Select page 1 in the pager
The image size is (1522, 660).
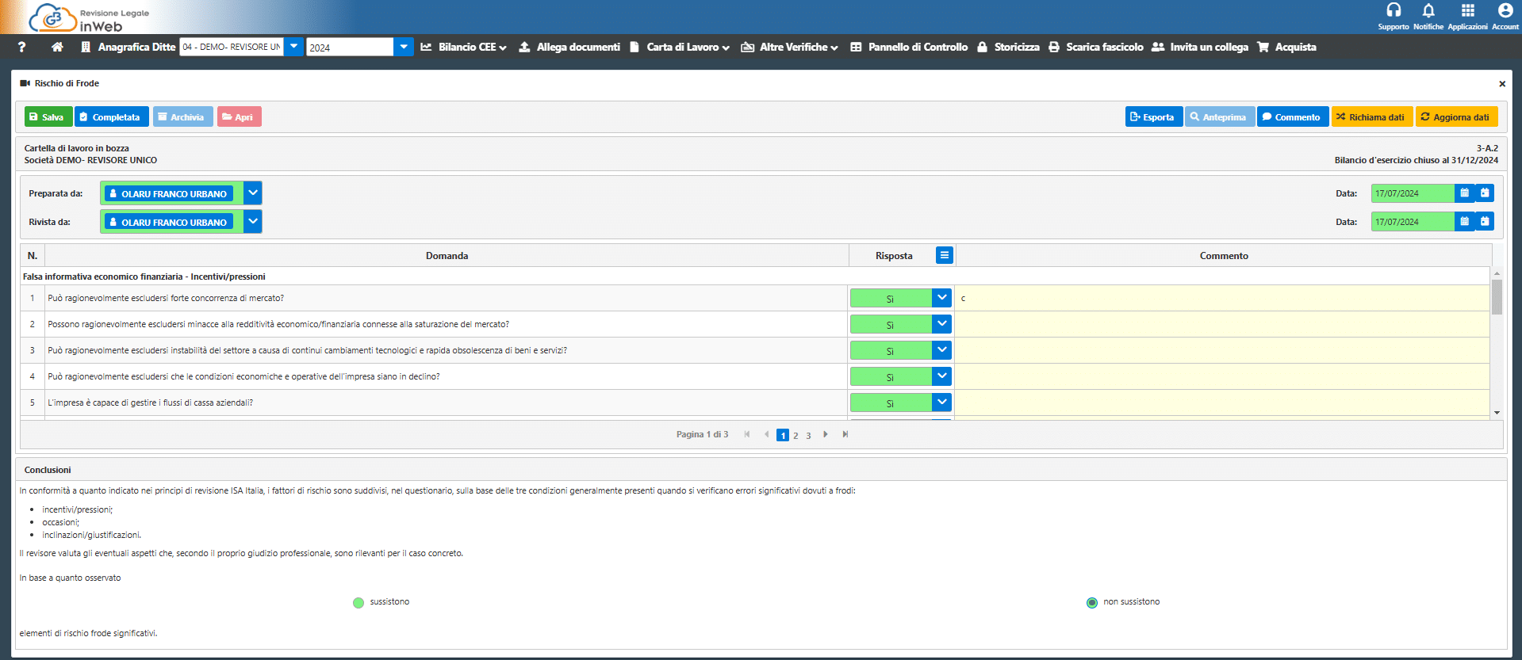[x=783, y=435]
